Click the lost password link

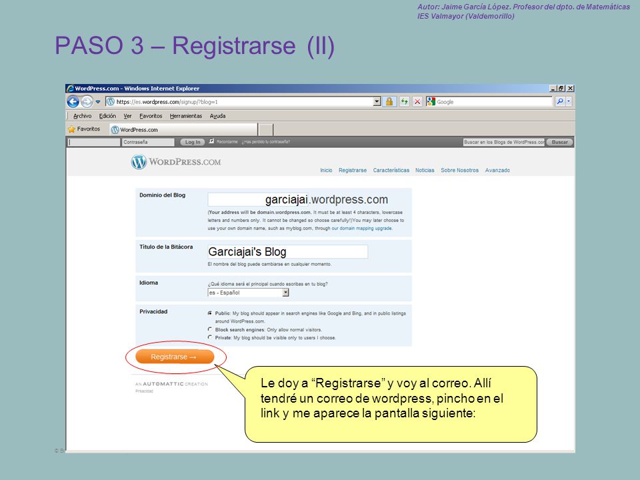click(x=266, y=141)
